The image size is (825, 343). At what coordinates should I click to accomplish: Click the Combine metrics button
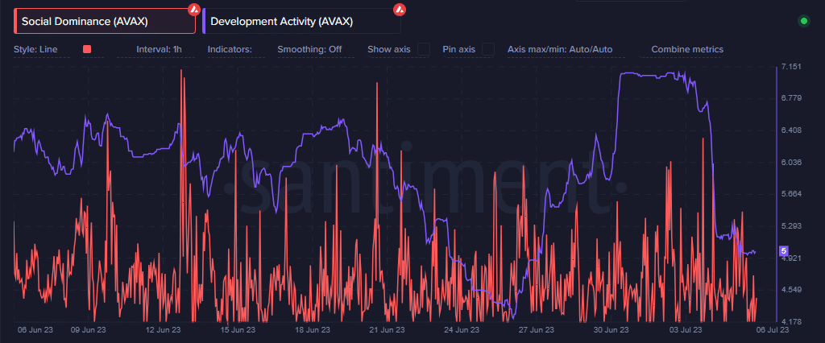687,49
